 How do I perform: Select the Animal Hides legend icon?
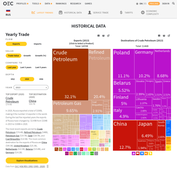click(x=84, y=153)
